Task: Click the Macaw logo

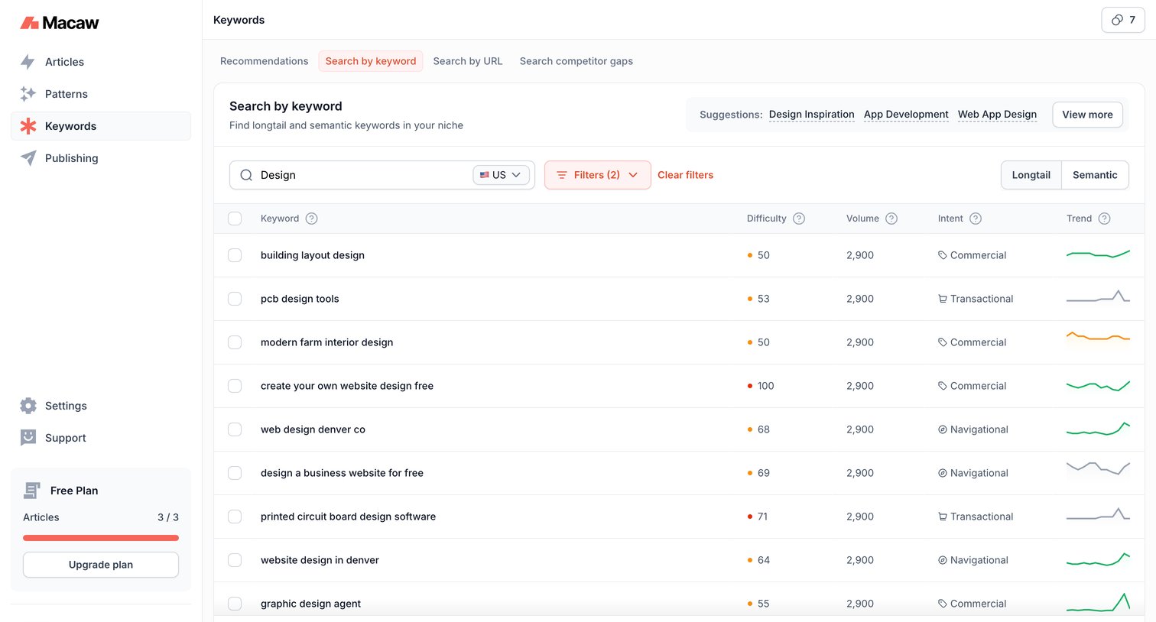Action: (59, 23)
